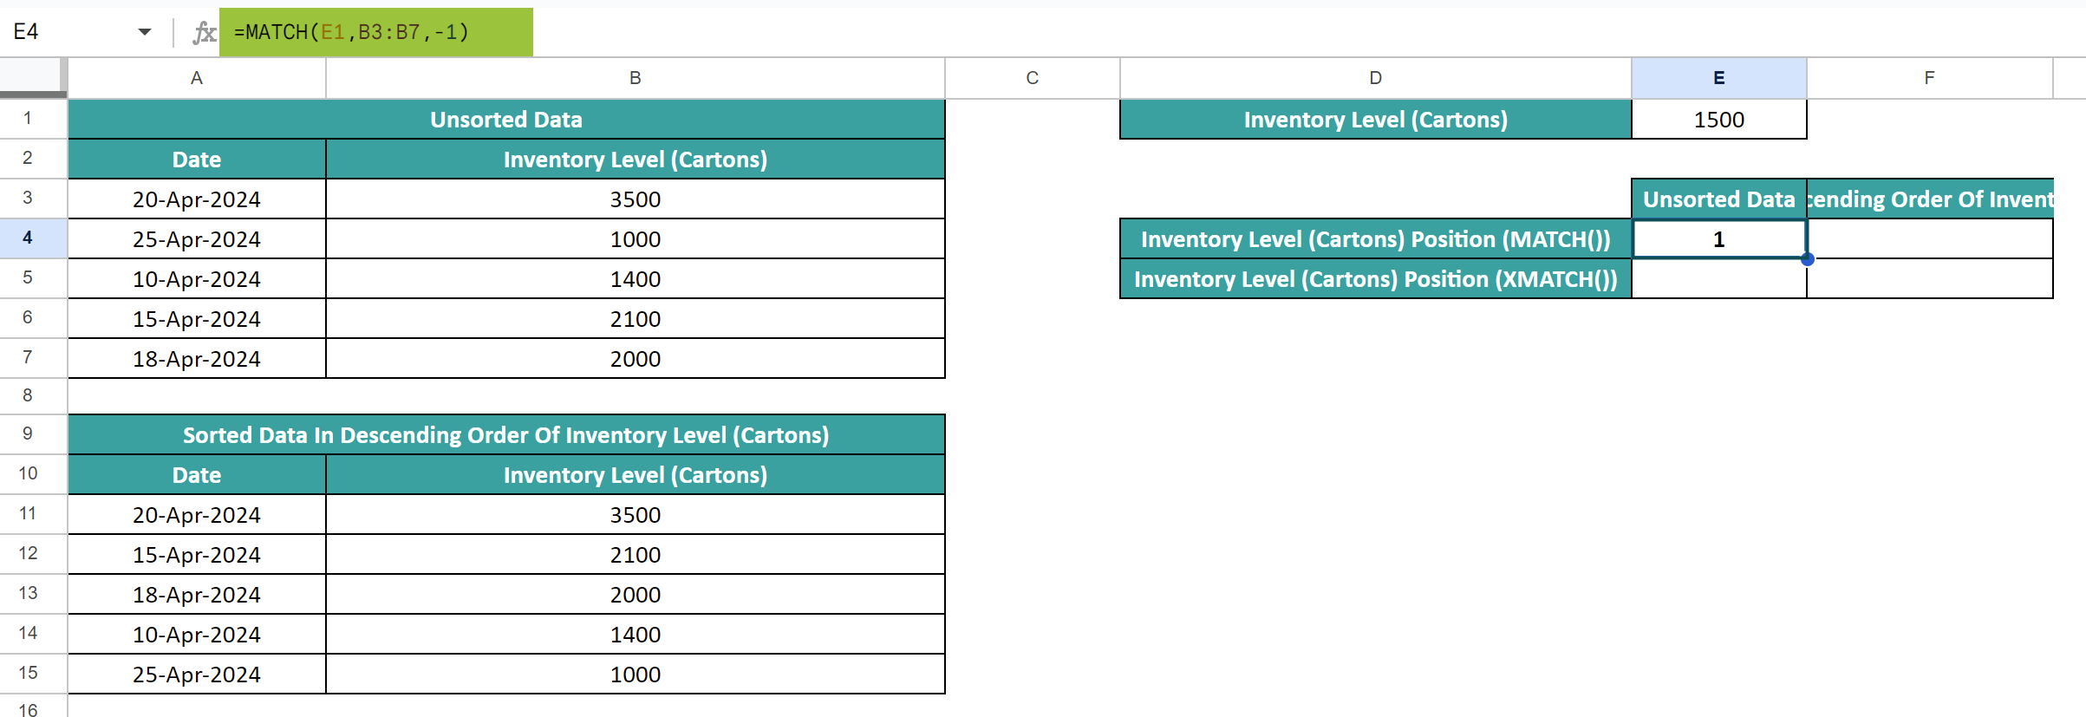Select cell E1 with value 1500
This screenshot has height=717, width=2086.
[1719, 120]
